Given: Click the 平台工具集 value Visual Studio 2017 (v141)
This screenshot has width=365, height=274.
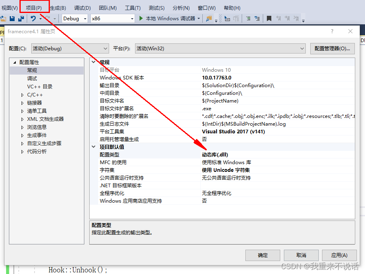Looking at the screenshot, I should 234,132.
